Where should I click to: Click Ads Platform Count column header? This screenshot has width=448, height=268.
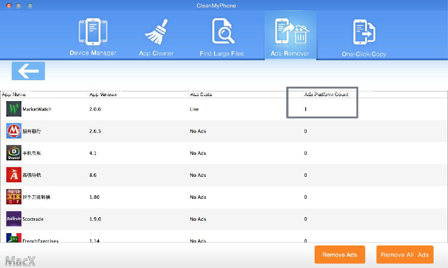(326, 94)
